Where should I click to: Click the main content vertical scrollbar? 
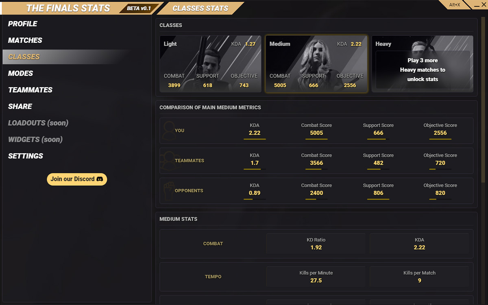point(483,100)
